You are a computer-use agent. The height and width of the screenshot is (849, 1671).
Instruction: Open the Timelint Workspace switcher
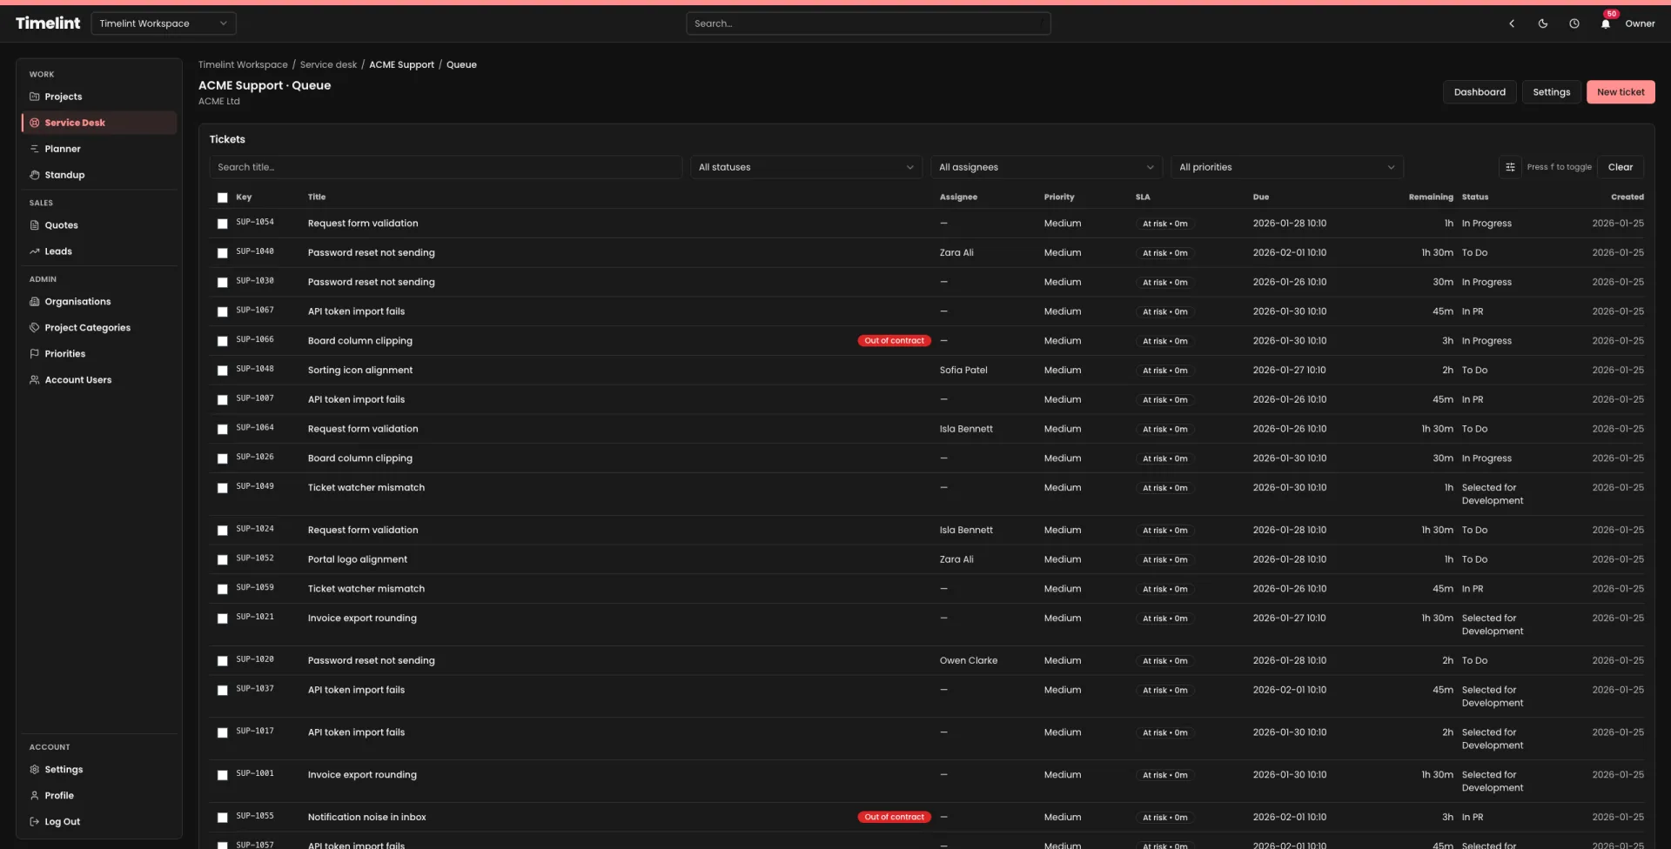[x=163, y=23]
